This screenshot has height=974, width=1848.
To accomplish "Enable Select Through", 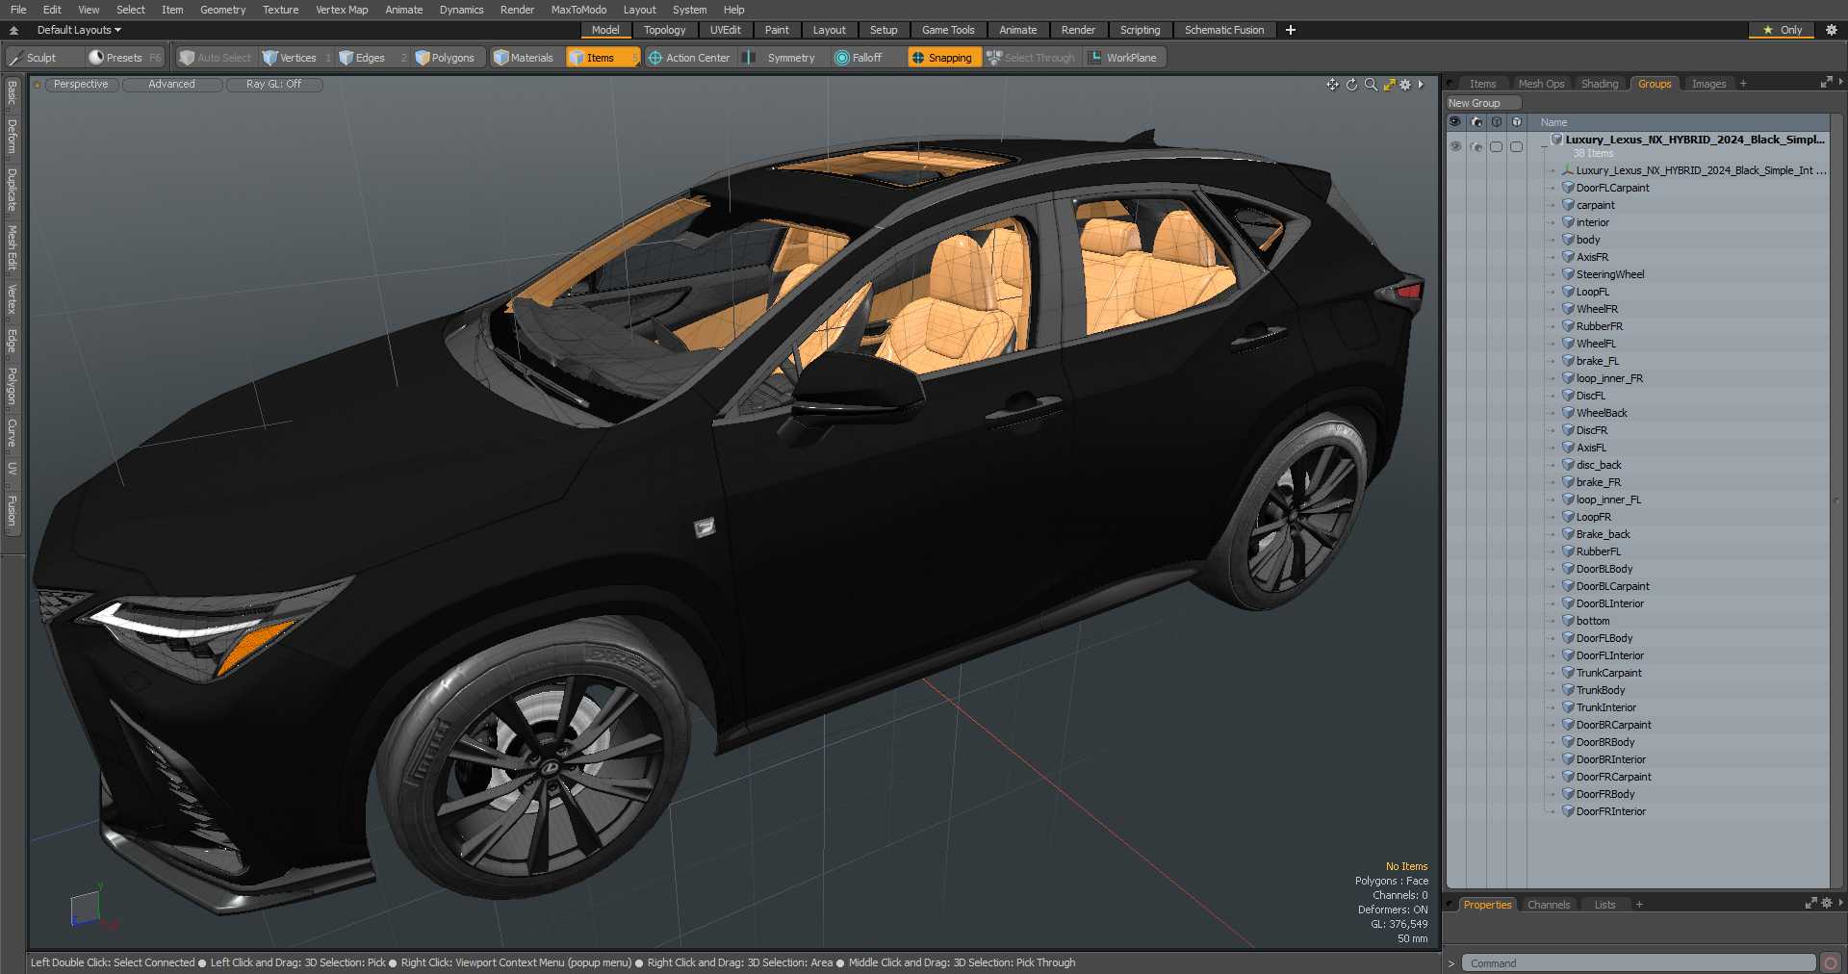I will pos(1031,58).
